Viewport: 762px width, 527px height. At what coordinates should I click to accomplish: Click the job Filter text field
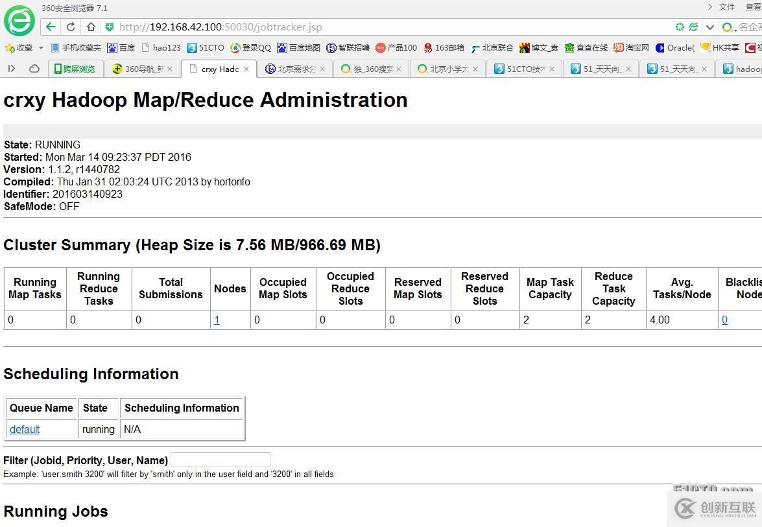(x=220, y=460)
